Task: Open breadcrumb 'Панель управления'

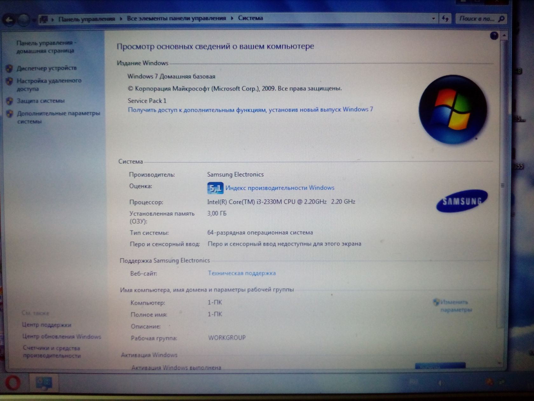Action: pyautogui.click(x=86, y=19)
